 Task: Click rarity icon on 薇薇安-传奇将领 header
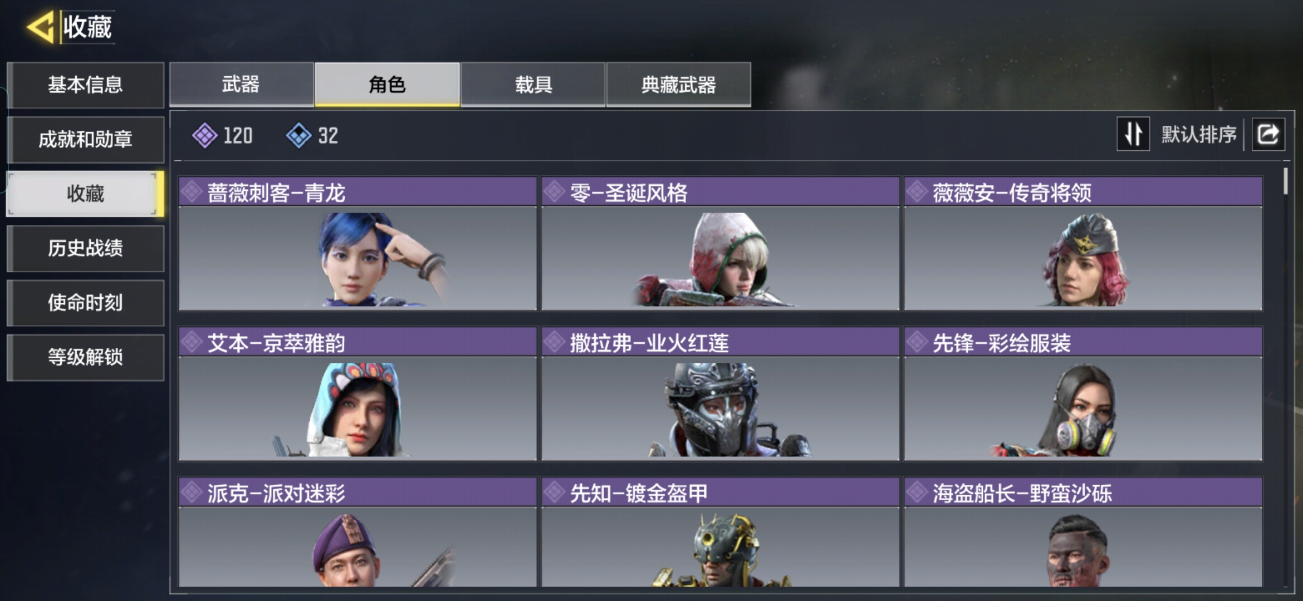tap(917, 192)
